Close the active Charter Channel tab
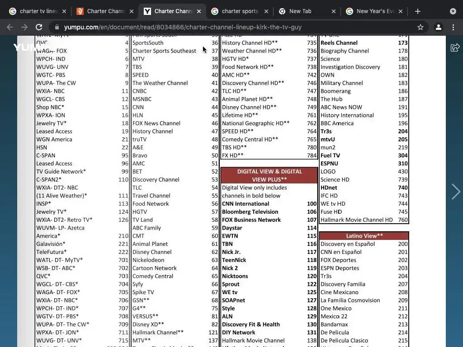 pos(199,11)
